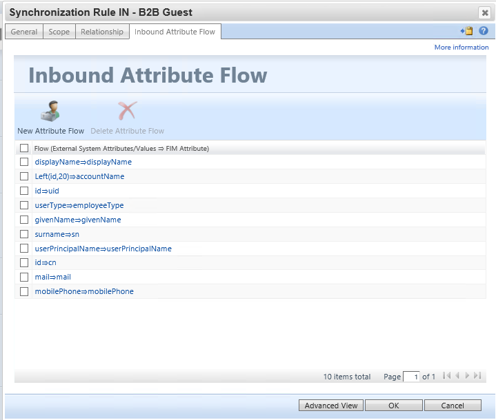Check the userPrincipalName row checkbox

click(x=24, y=249)
